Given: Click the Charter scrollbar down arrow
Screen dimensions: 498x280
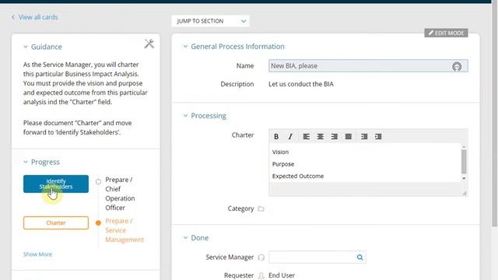Looking at the screenshot, I should (x=464, y=178).
